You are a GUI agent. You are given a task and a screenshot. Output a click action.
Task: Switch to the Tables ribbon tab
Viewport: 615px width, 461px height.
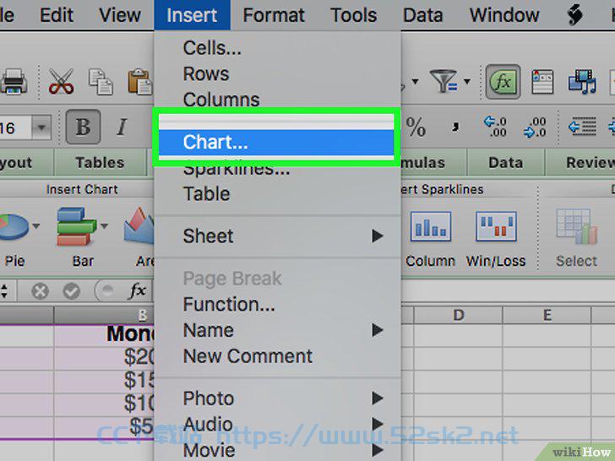pos(100,162)
